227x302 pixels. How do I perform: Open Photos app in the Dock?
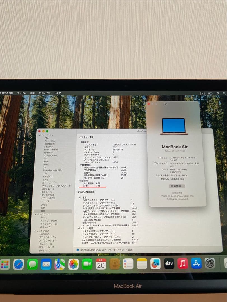click(74, 264)
